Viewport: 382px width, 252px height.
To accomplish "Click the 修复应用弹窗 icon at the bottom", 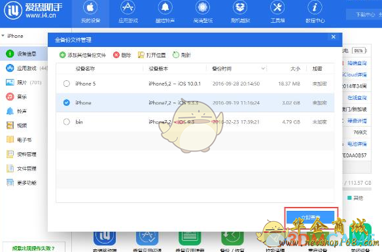I will click(190, 238).
